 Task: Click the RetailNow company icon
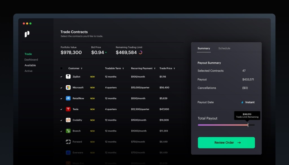pyautogui.click(x=68, y=98)
